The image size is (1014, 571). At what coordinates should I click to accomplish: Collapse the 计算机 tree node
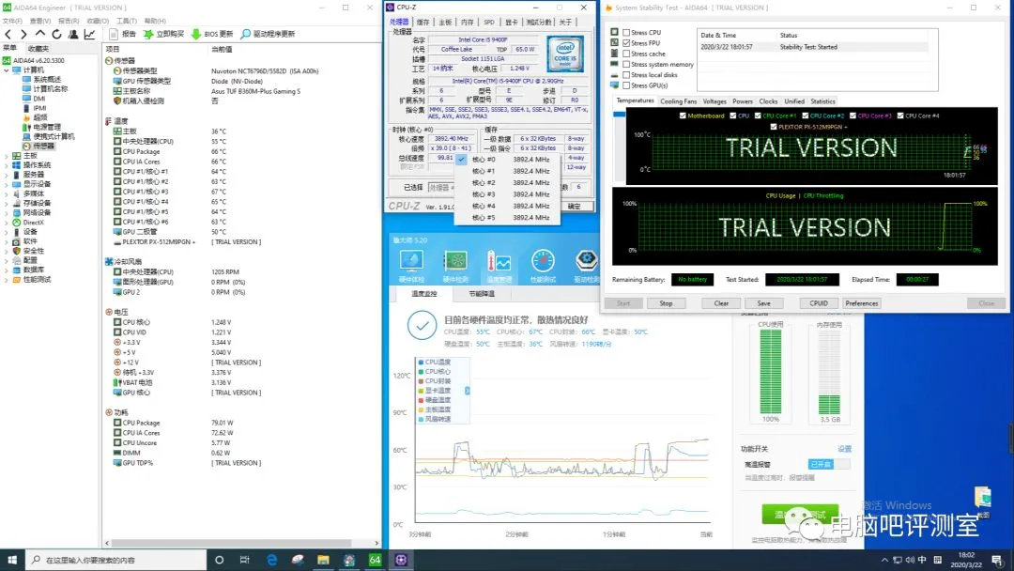7,69
